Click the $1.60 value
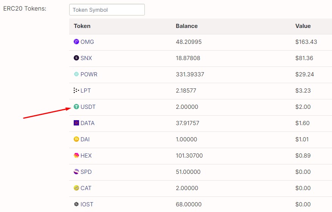The height and width of the screenshot is (212, 332). pos(303,123)
